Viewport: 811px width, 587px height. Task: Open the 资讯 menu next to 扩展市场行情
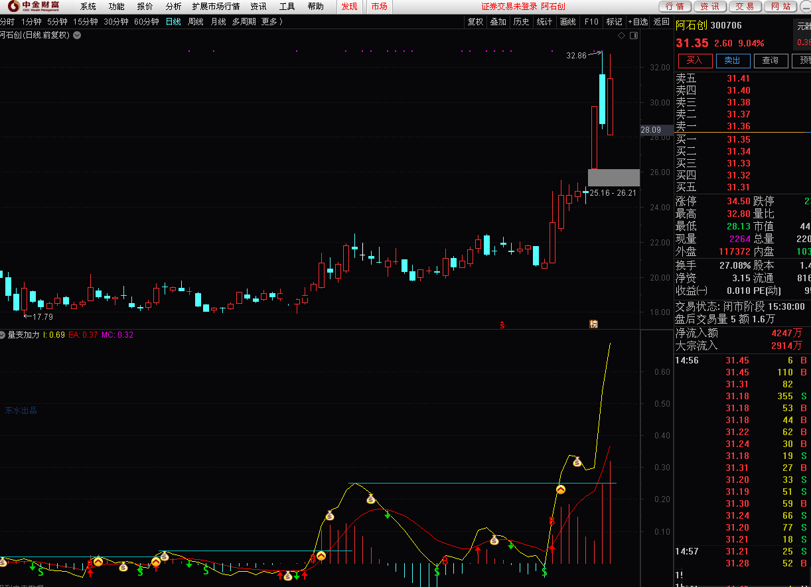tap(258, 7)
